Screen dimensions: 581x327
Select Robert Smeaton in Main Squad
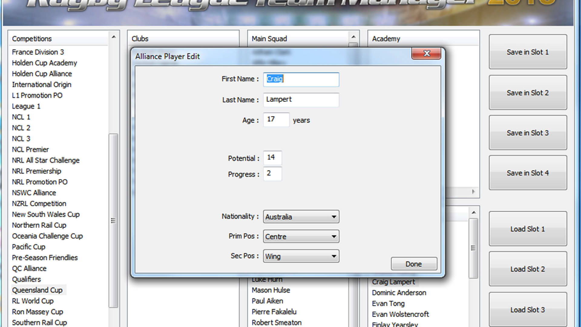point(277,322)
